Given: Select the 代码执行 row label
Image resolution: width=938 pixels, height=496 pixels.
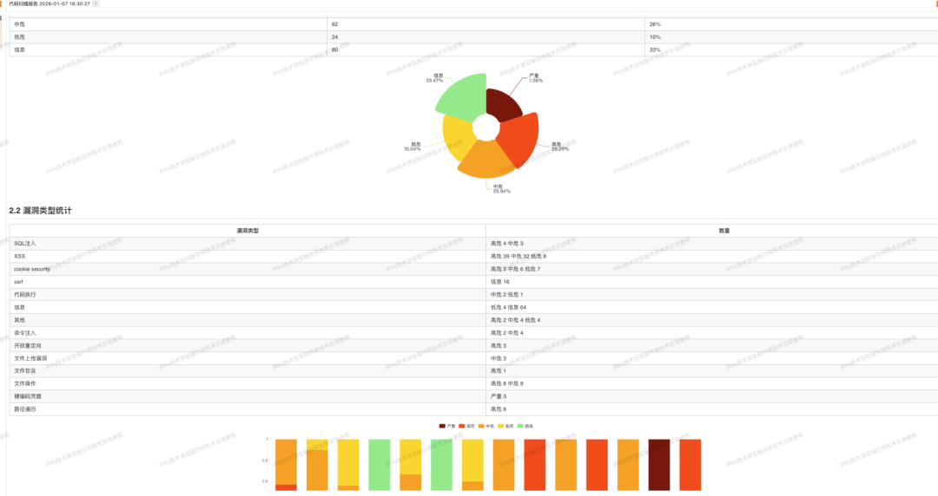Looking at the screenshot, I should pos(25,295).
